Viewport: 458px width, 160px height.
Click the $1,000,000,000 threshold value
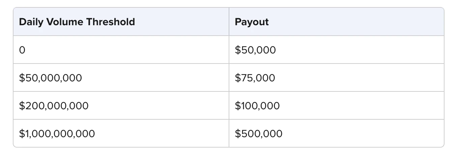[x=57, y=134]
